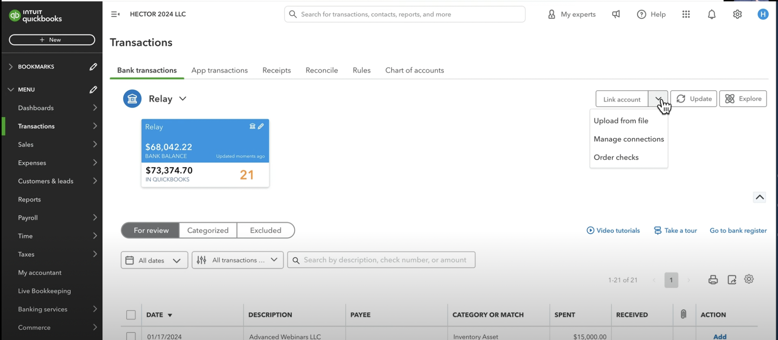Open My accountant in the sidebar
The image size is (778, 340).
(x=40, y=273)
